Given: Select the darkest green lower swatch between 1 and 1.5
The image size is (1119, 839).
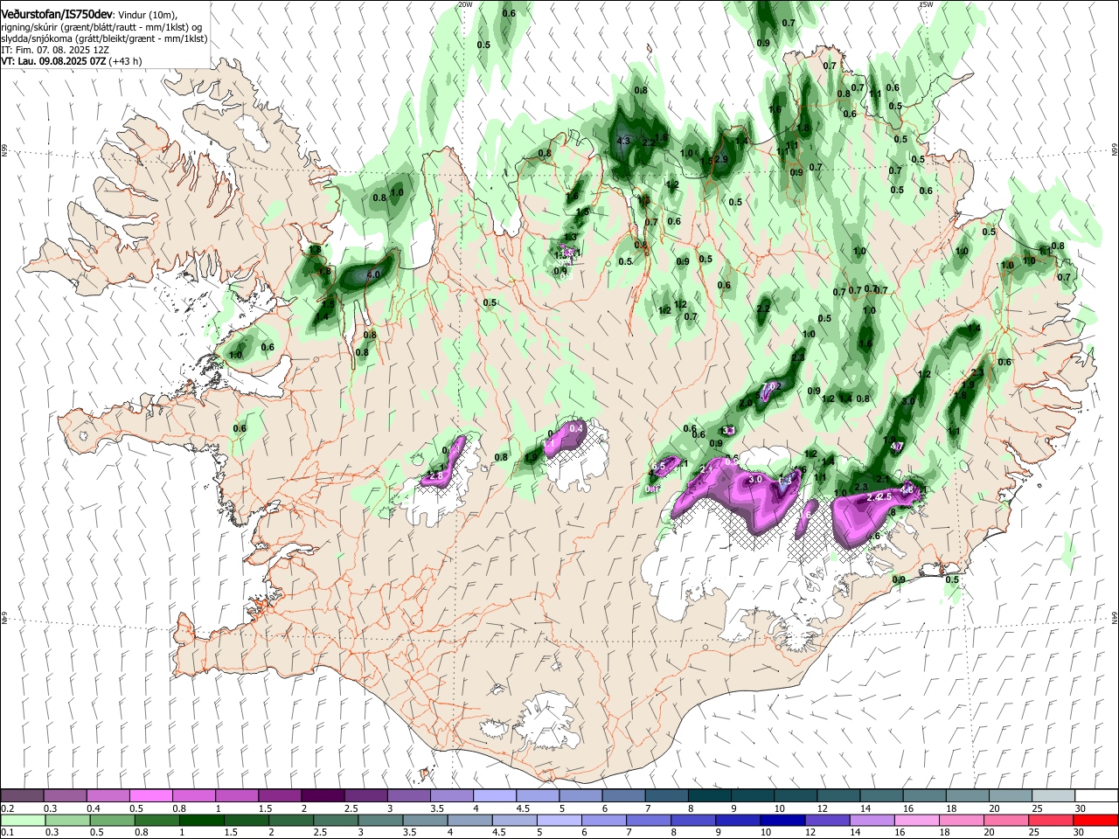Looking at the screenshot, I should [201, 820].
